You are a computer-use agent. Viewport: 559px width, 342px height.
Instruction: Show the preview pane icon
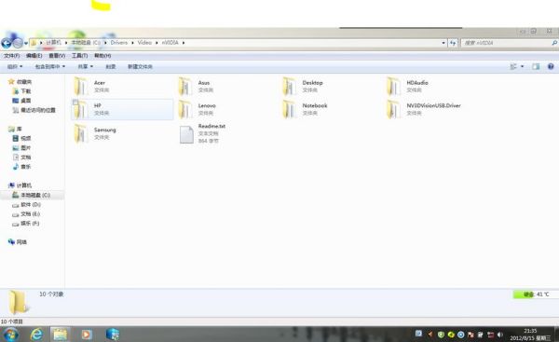pos(536,67)
